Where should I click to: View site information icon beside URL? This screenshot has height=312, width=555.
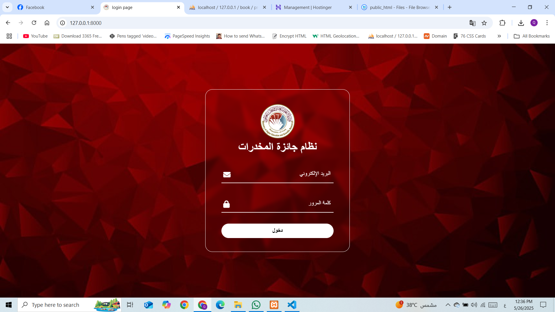[62, 23]
